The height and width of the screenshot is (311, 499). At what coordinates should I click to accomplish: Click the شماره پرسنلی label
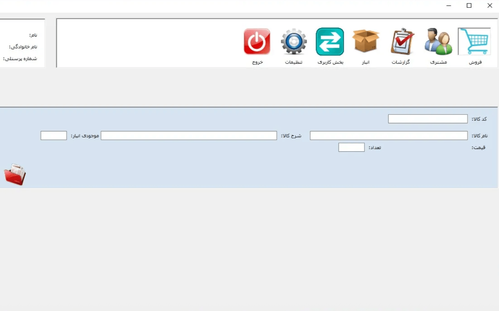[x=20, y=59]
